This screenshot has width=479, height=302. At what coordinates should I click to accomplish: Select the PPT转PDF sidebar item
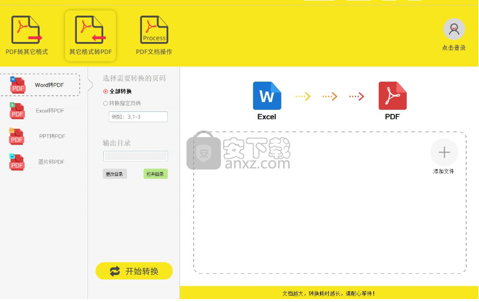(40, 136)
